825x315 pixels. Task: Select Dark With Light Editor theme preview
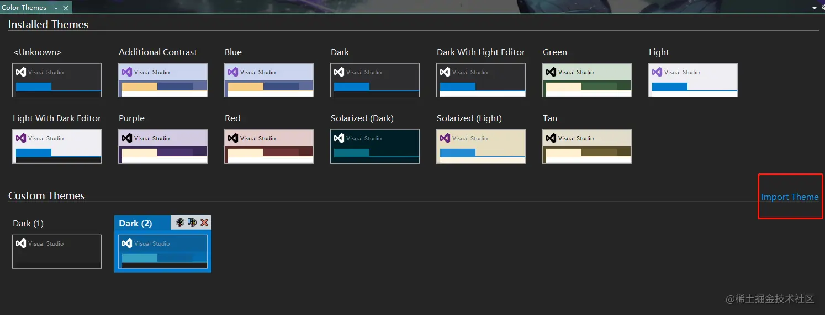[481, 80]
